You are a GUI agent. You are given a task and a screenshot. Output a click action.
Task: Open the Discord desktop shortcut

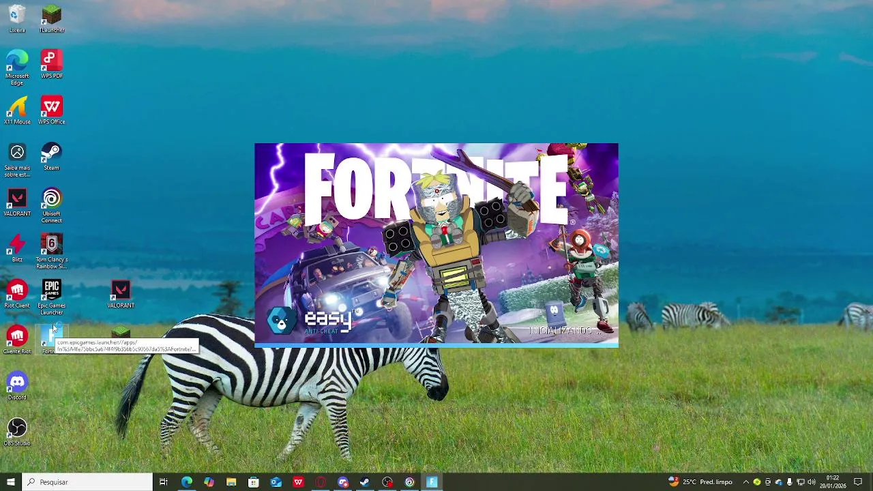[17, 386]
